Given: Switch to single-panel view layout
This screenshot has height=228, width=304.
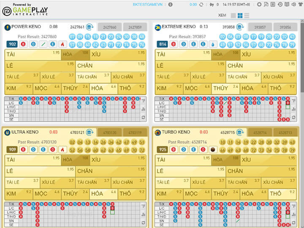Looking at the screenshot, I should pyautogui.click(x=233, y=16).
